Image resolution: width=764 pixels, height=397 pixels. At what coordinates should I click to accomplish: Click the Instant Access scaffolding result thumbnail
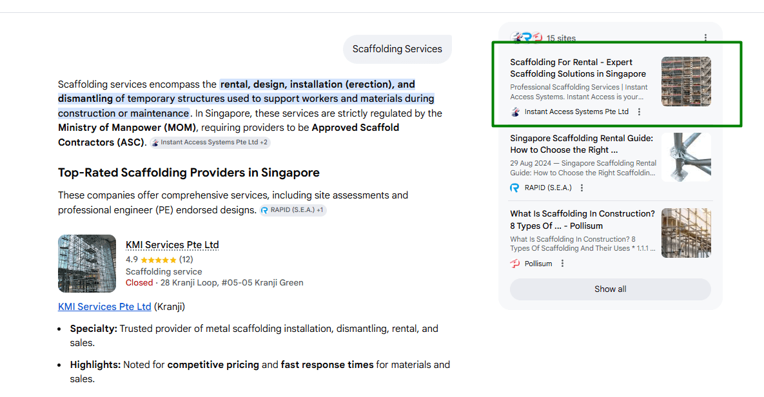click(686, 82)
